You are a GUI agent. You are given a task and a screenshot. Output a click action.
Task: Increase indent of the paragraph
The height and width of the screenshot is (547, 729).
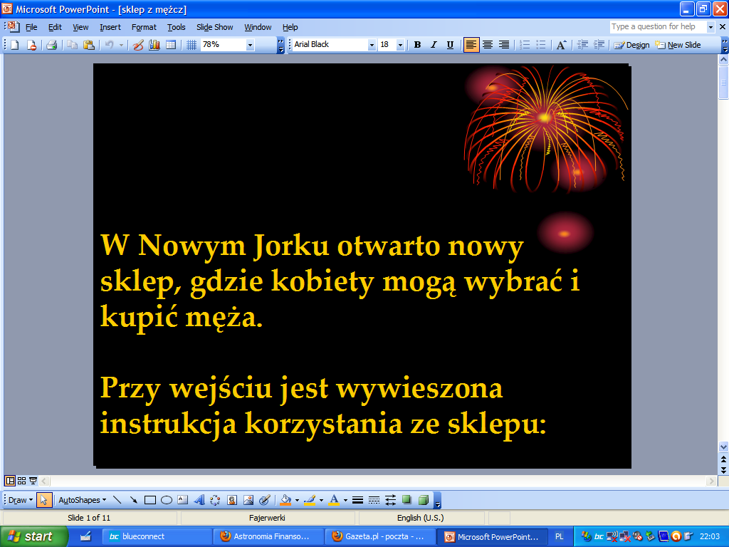click(599, 45)
